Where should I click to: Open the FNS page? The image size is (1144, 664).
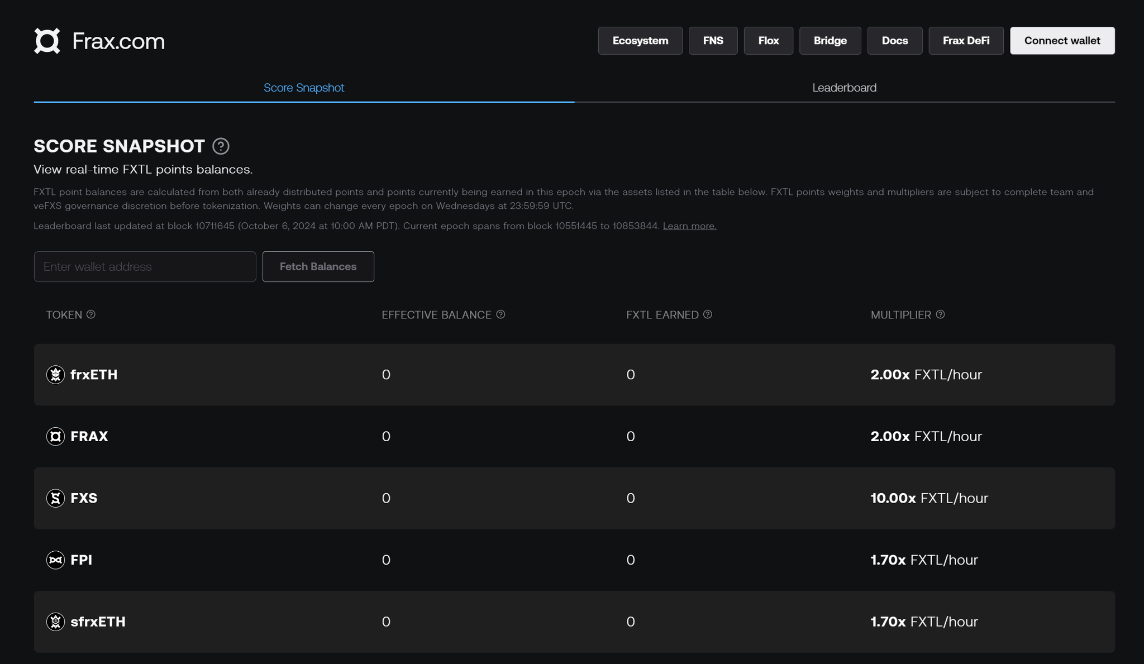click(713, 41)
